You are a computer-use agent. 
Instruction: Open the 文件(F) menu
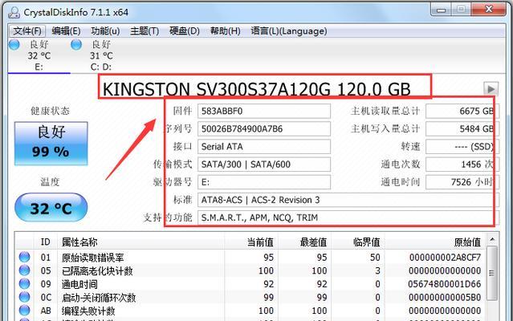tap(27, 31)
